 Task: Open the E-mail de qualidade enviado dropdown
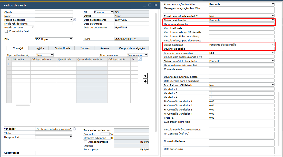click(x=273, y=16)
